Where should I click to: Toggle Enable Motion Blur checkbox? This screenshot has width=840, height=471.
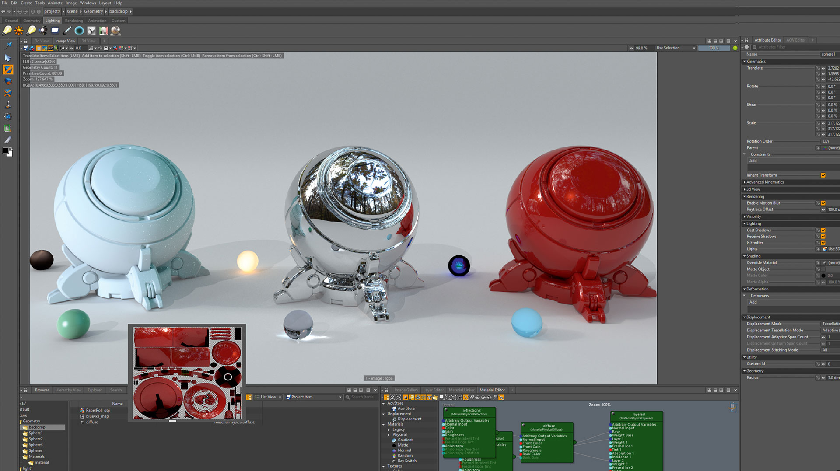(823, 203)
